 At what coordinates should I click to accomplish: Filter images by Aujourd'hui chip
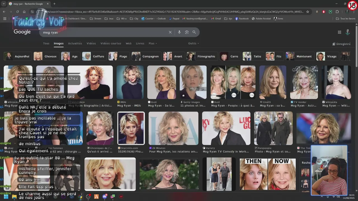18,56
